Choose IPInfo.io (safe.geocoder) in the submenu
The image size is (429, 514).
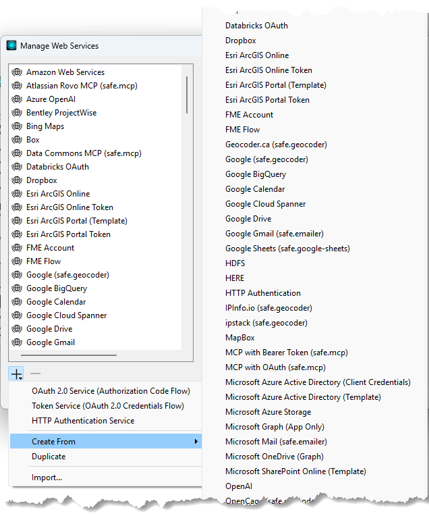268,308
